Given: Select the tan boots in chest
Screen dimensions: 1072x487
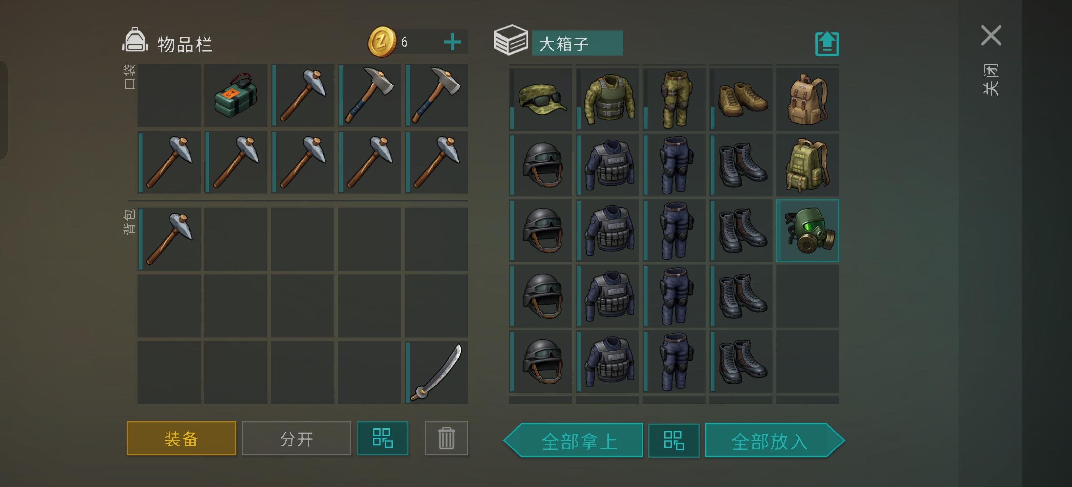Looking at the screenshot, I should pos(741,99).
